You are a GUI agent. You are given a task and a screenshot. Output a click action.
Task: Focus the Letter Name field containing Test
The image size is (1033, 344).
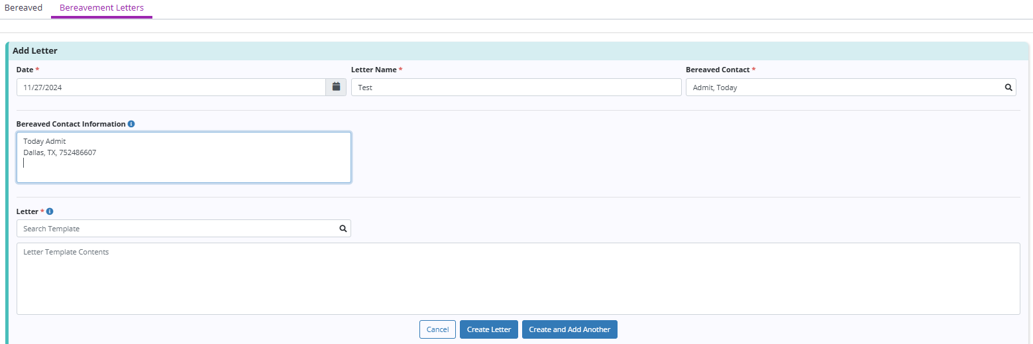click(516, 87)
